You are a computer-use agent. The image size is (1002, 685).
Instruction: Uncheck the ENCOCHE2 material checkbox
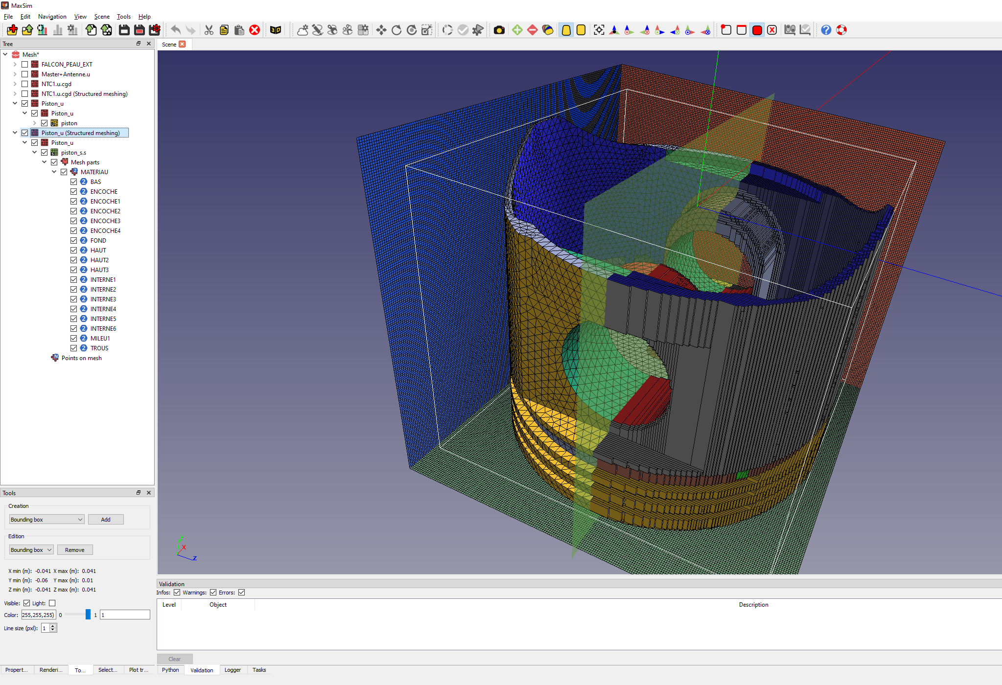pyautogui.click(x=74, y=211)
